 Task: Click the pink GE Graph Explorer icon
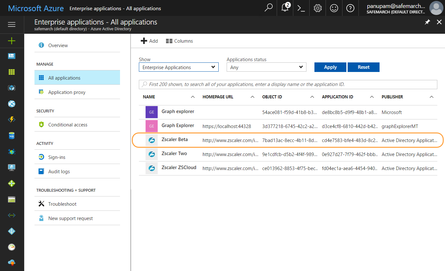pyautogui.click(x=151, y=126)
